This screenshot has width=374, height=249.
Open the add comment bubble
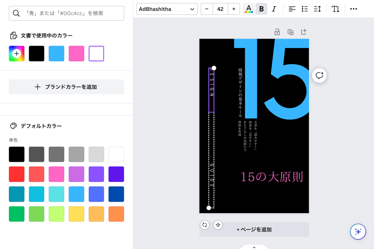pos(319,76)
